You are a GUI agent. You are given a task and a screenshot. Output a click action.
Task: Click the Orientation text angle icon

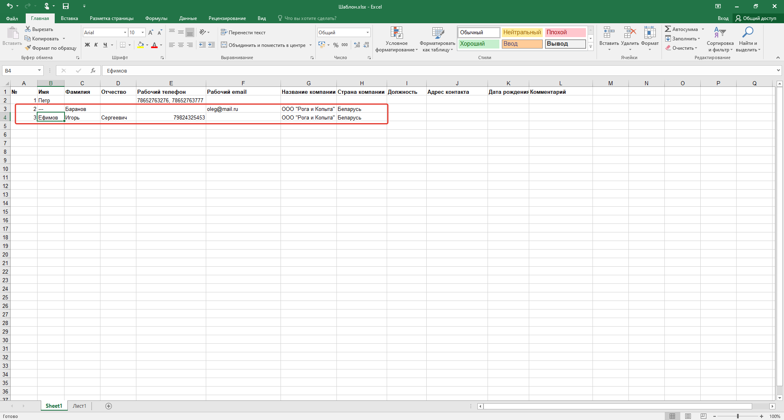pos(203,32)
